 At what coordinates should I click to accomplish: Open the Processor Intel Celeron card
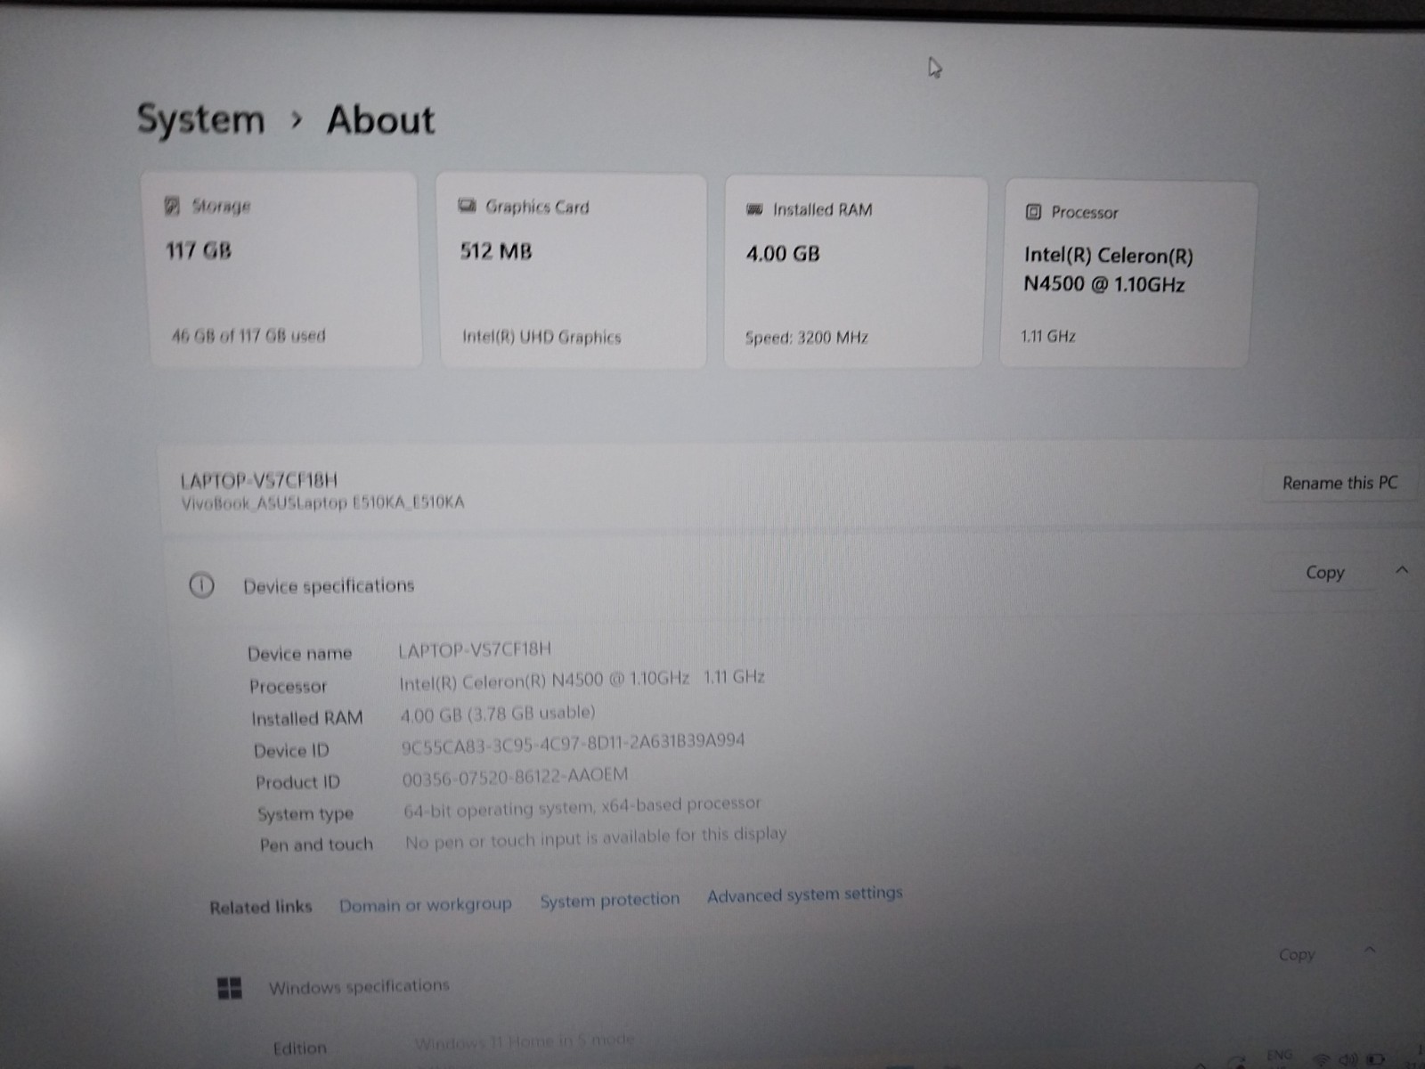point(1128,274)
